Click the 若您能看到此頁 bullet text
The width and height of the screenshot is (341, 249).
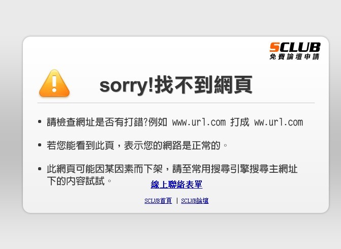tap(80, 145)
